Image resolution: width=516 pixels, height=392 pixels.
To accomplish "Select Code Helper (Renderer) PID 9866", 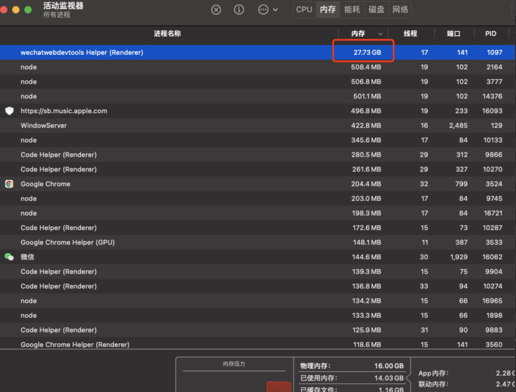I will click(x=257, y=155).
